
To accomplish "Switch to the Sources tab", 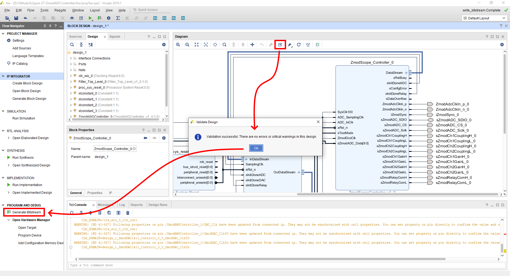I will (75, 37).
